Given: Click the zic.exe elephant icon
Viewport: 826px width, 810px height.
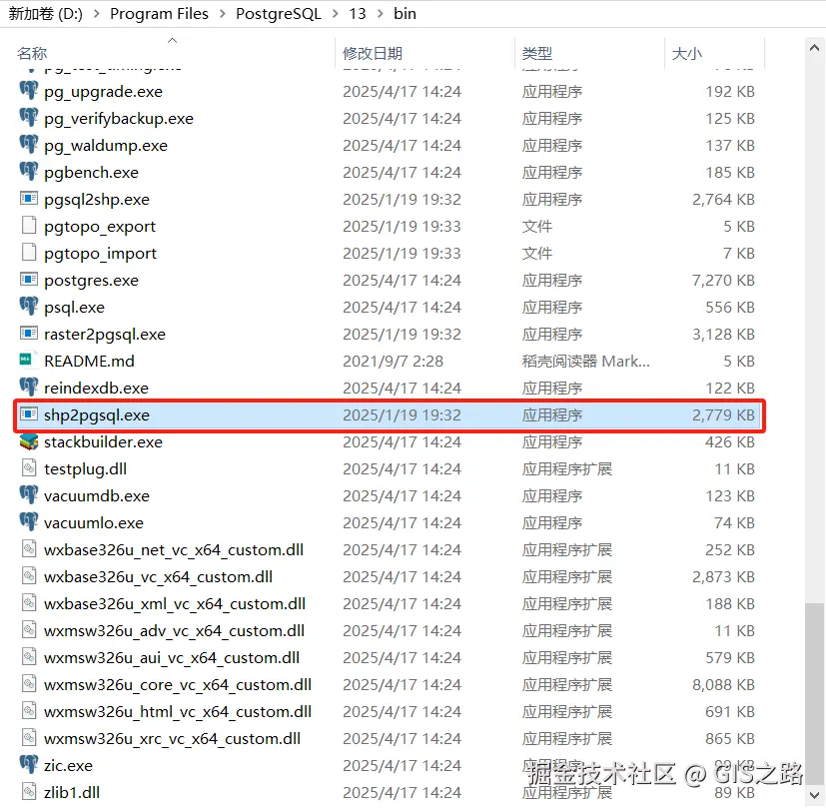Looking at the screenshot, I should (29, 765).
